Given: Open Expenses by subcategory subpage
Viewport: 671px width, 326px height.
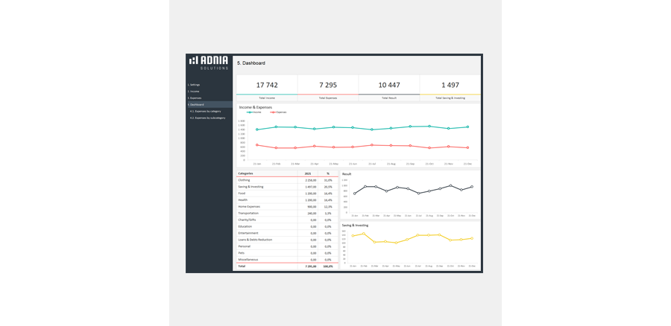Looking at the screenshot, I should [207, 118].
